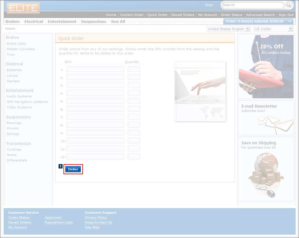
Task: Click the Home breadcrumb link
Action: (x=10, y=29)
